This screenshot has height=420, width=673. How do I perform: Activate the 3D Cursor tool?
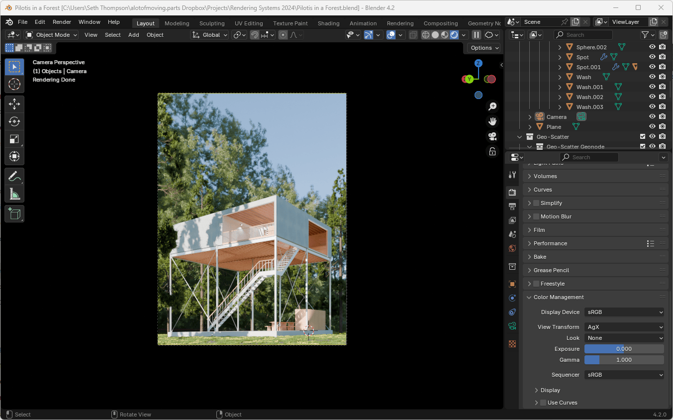point(14,84)
